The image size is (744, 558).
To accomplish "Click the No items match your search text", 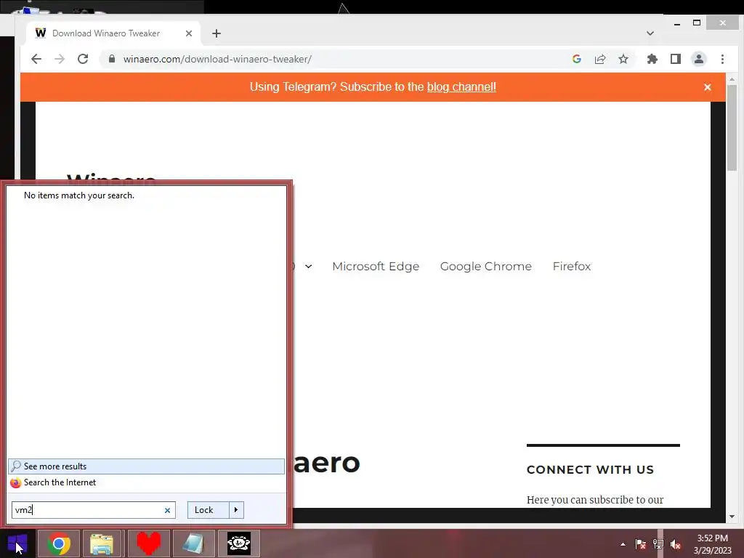I will pyautogui.click(x=78, y=195).
